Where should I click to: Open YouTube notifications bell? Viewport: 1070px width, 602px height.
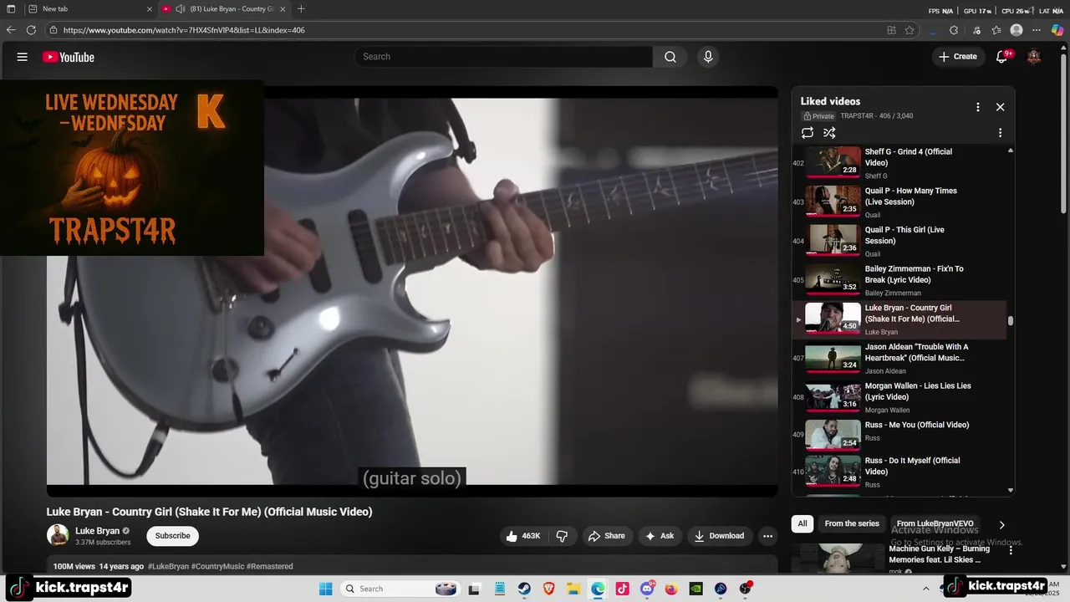tap(1001, 57)
